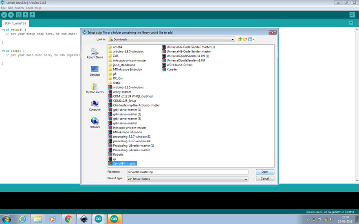Select the p5 folder
This screenshot has height=224, width=359.
112,74
